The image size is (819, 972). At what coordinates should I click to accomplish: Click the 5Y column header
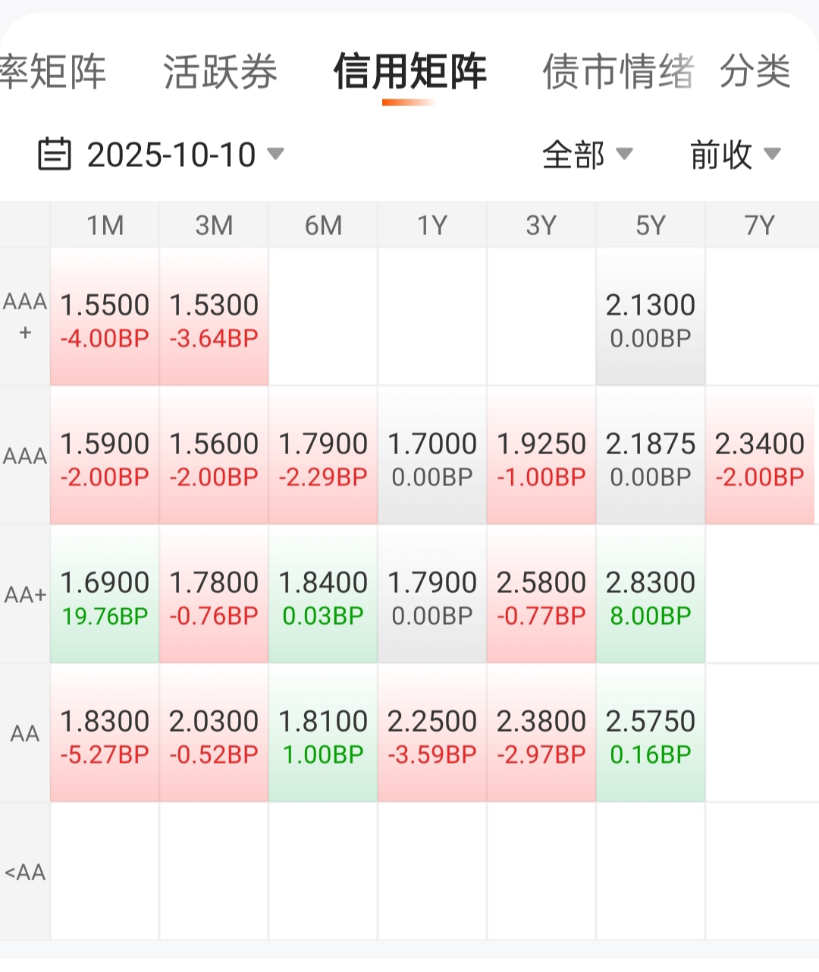tap(650, 225)
